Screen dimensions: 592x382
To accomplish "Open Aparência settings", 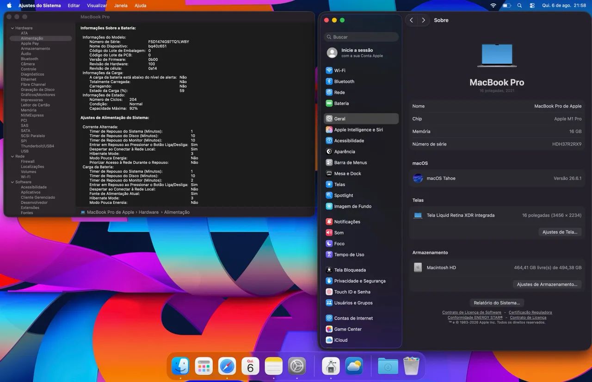I will [x=361, y=152].
